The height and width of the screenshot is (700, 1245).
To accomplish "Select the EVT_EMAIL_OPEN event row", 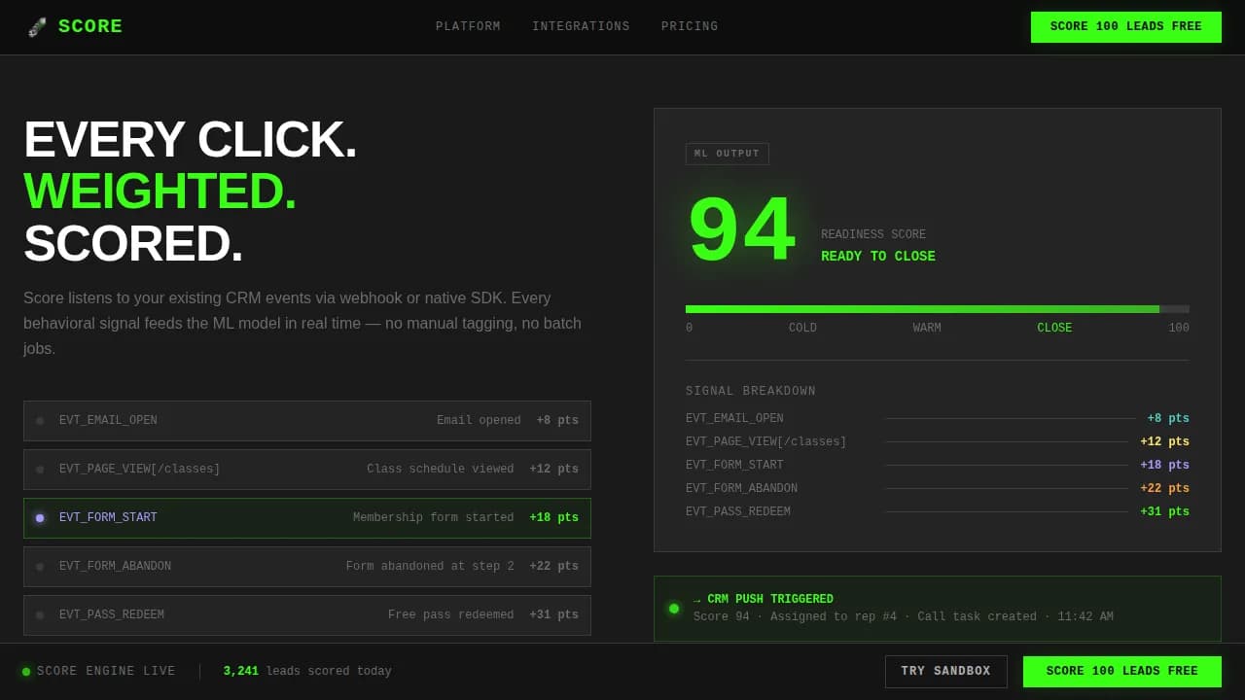I will click(307, 421).
